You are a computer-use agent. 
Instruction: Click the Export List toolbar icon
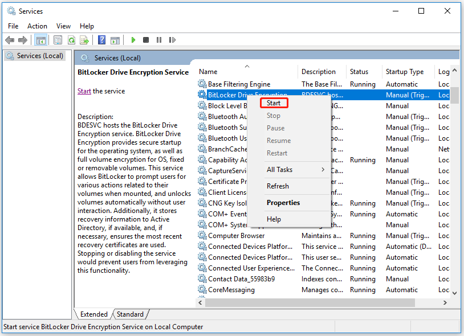point(84,40)
